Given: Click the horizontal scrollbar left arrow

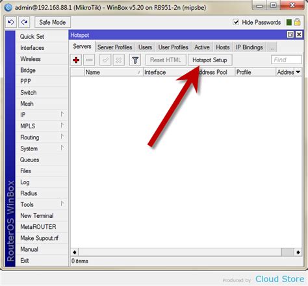Looking at the screenshot, I should pyautogui.click(x=75, y=252).
